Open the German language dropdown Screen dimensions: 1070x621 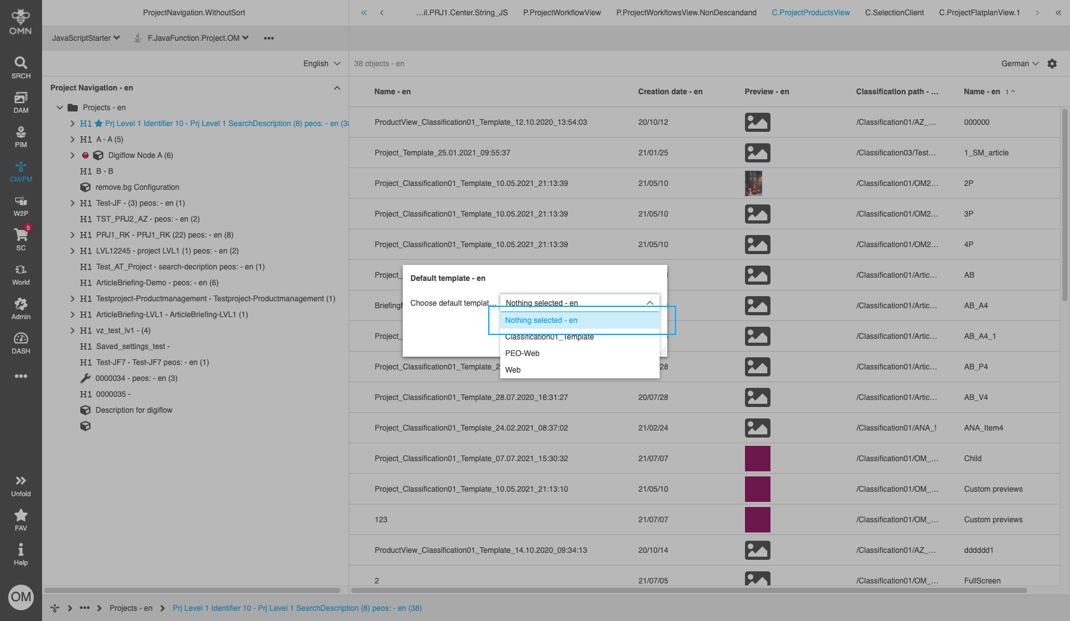1020,64
